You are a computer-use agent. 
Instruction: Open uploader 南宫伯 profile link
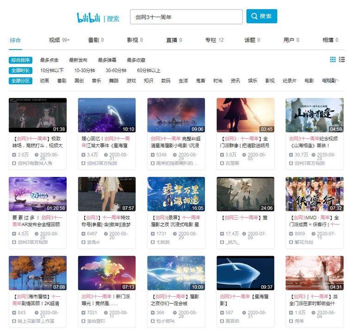click(x=232, y=321)
